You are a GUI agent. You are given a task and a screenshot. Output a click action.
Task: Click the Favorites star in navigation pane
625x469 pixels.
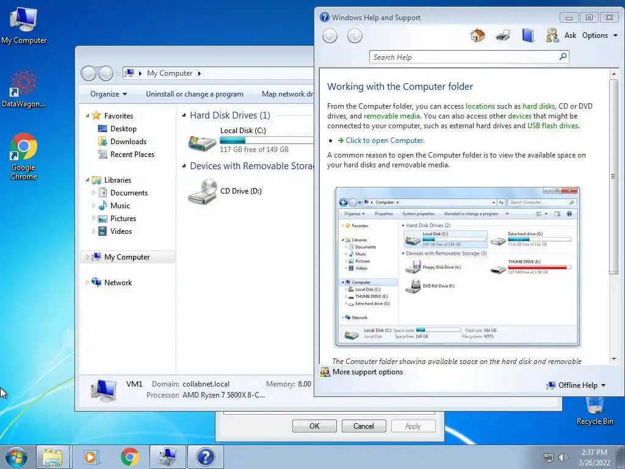click(96, 115)
